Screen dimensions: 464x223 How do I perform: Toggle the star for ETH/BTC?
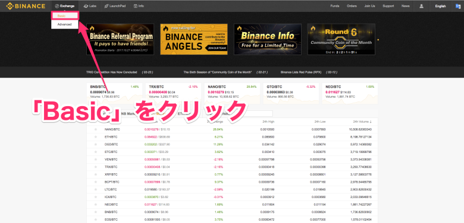[96, 137]
